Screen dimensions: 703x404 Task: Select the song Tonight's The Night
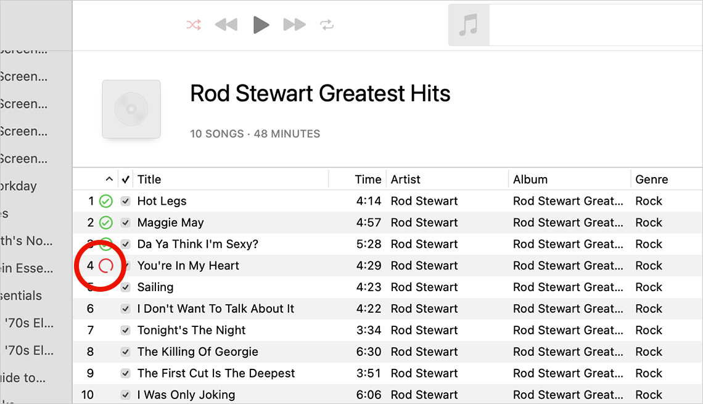pyautogui.click(x=191, y=331)
